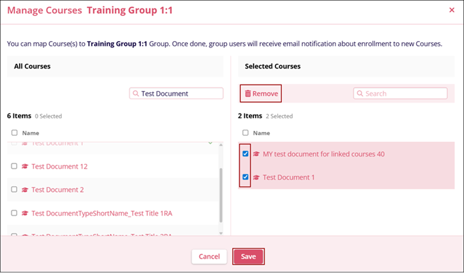Uncheck Test Document 1 in Selected Courses
464x273 pixels.
click(246, 177)
